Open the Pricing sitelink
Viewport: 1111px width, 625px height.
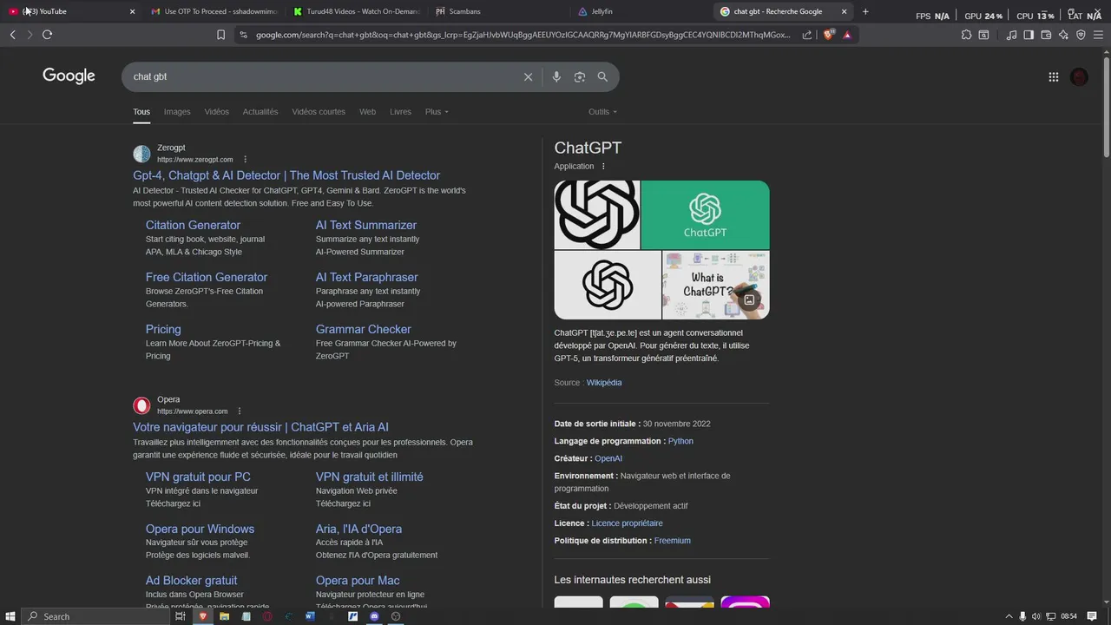tap(163, 329)
